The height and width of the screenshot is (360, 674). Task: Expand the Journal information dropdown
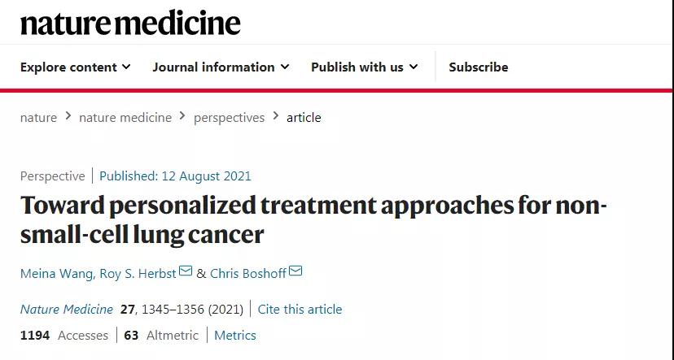click(x=221, y=67)
